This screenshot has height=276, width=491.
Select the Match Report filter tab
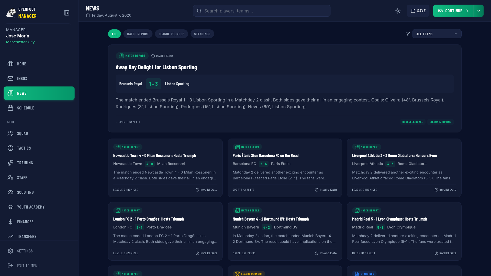click(x=138, y=34)
